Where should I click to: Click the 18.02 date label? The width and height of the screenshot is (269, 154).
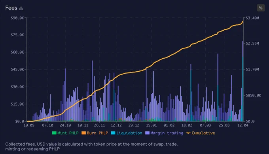pyautogui.click(x=187, y=125)
